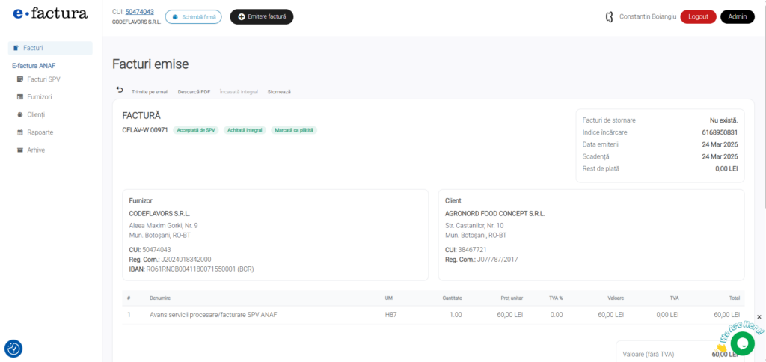Open the green live chat bubble

(x=742, y=343)
